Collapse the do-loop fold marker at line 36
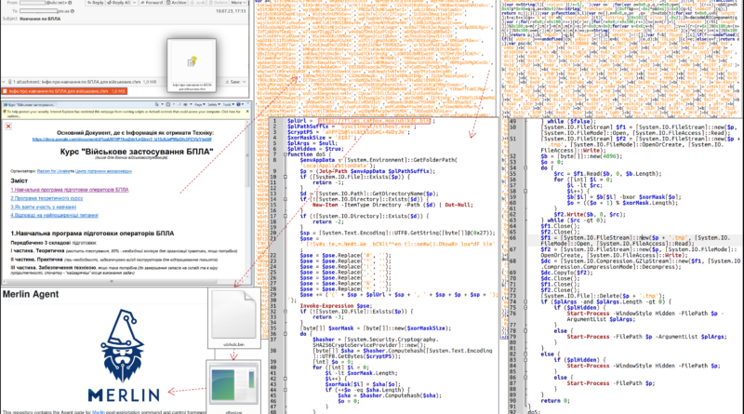744x414 pixels. click(286, 334)
